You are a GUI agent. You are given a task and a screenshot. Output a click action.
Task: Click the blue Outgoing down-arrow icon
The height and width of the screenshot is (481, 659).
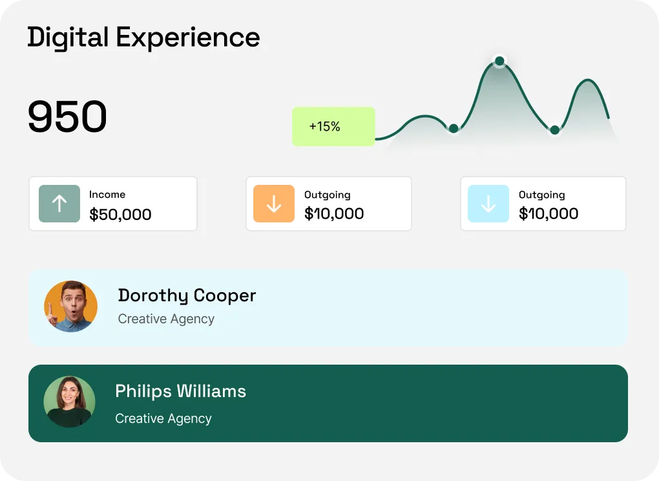click(x=488, y=203)
